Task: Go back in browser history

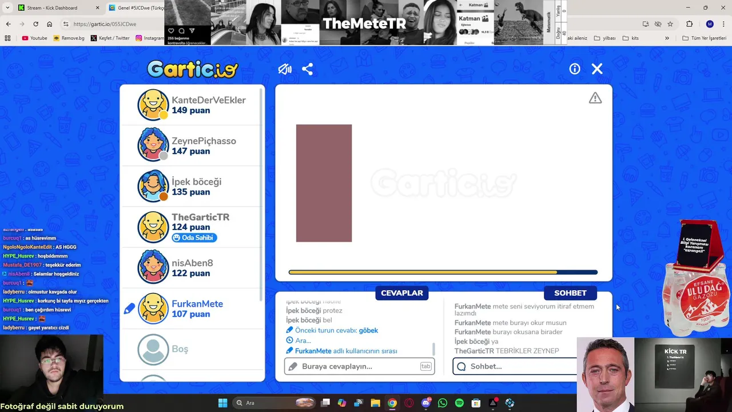Action: click(x=8, y=24)
